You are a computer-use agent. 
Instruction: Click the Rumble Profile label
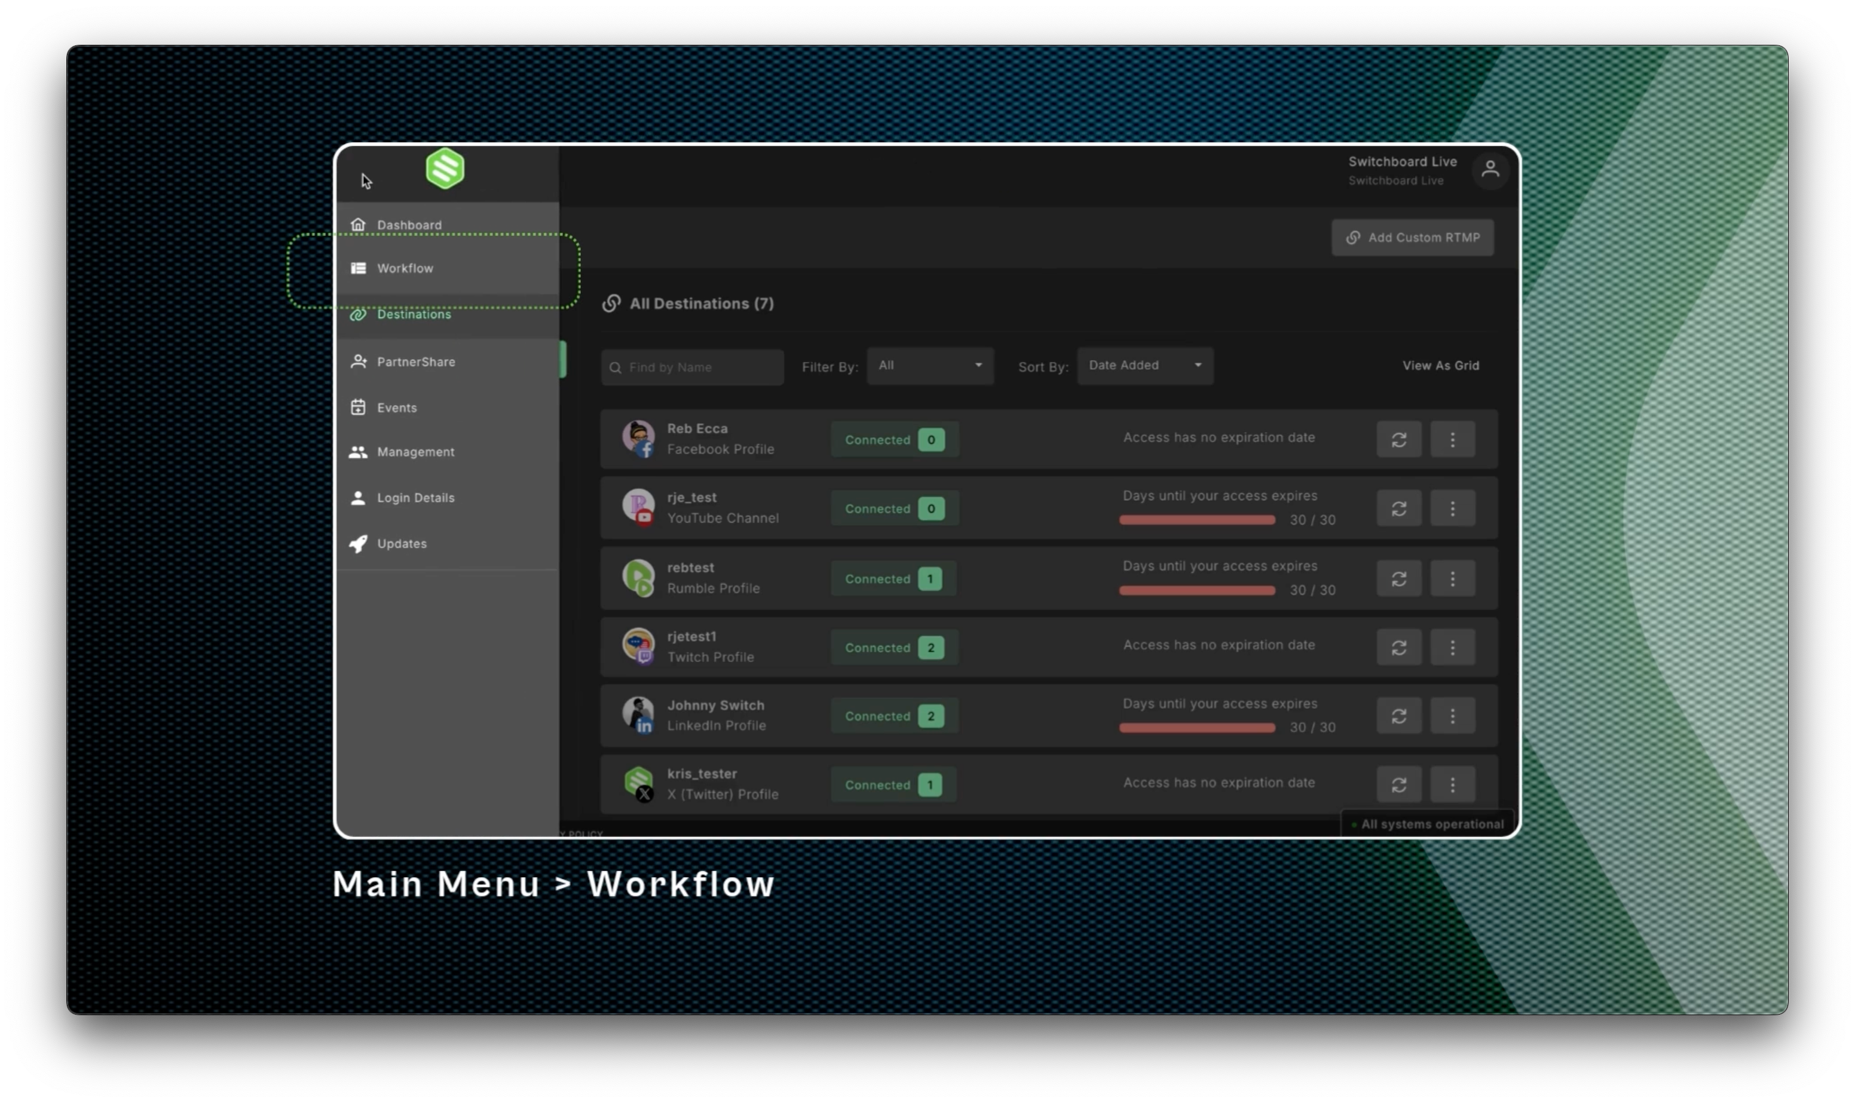point(713,588)
